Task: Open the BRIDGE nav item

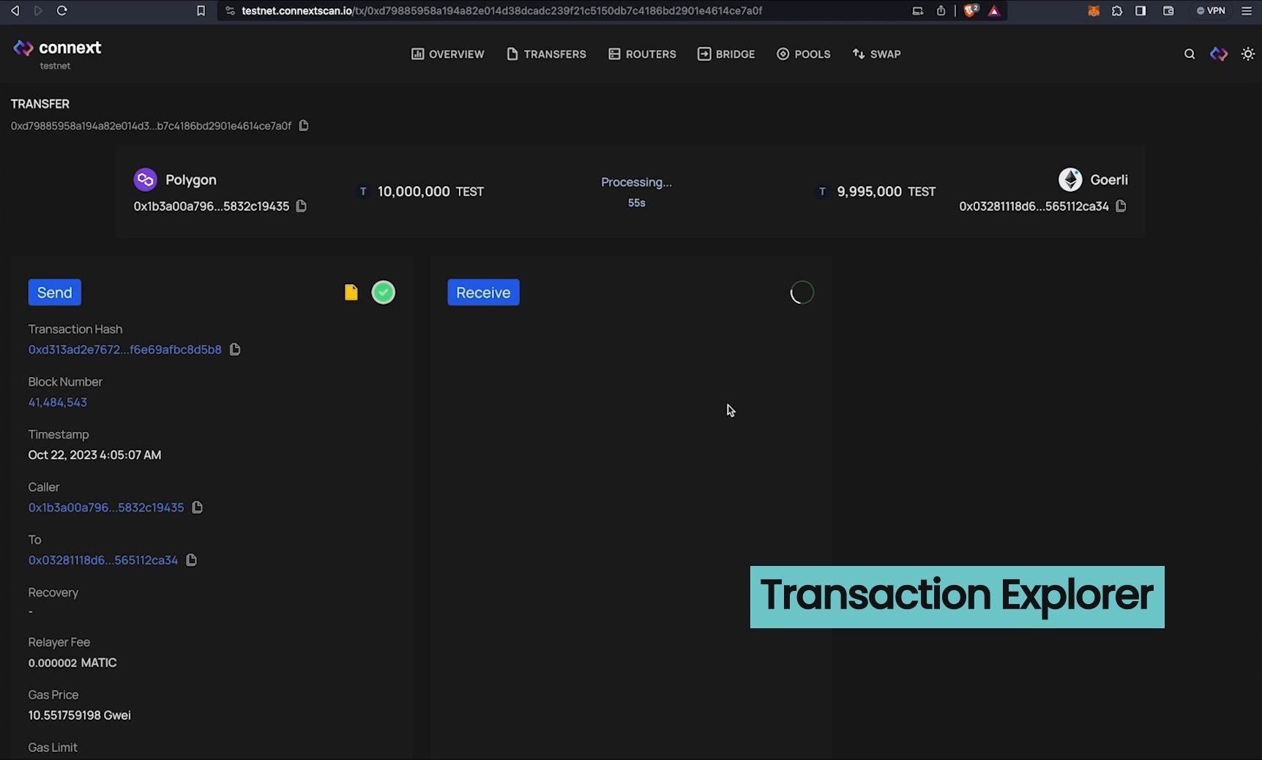Action: (726, 54)
